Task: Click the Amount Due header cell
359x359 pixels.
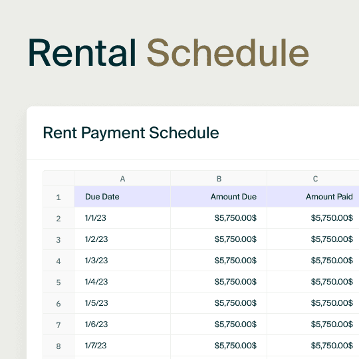Action: [219, 197]
